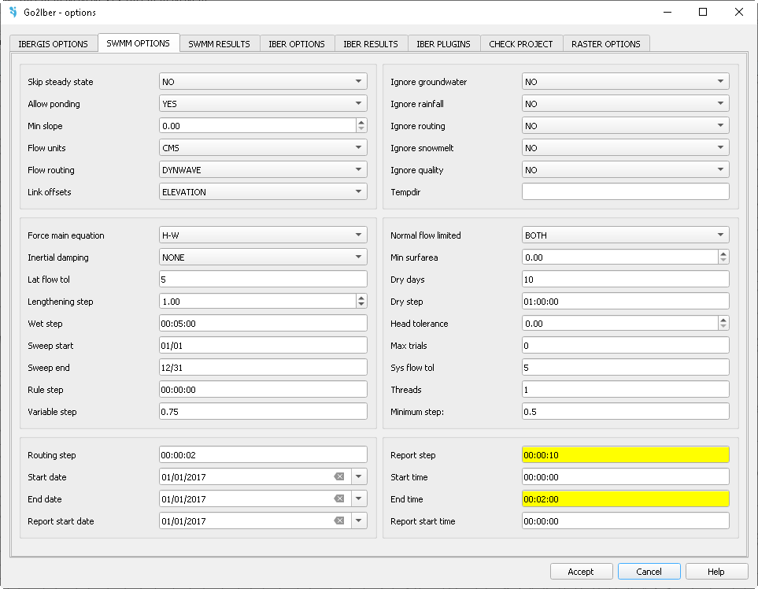
Task: Expand the Ignore rainfall dropdown
Action: pyautogui.click(x=625, y=104)
